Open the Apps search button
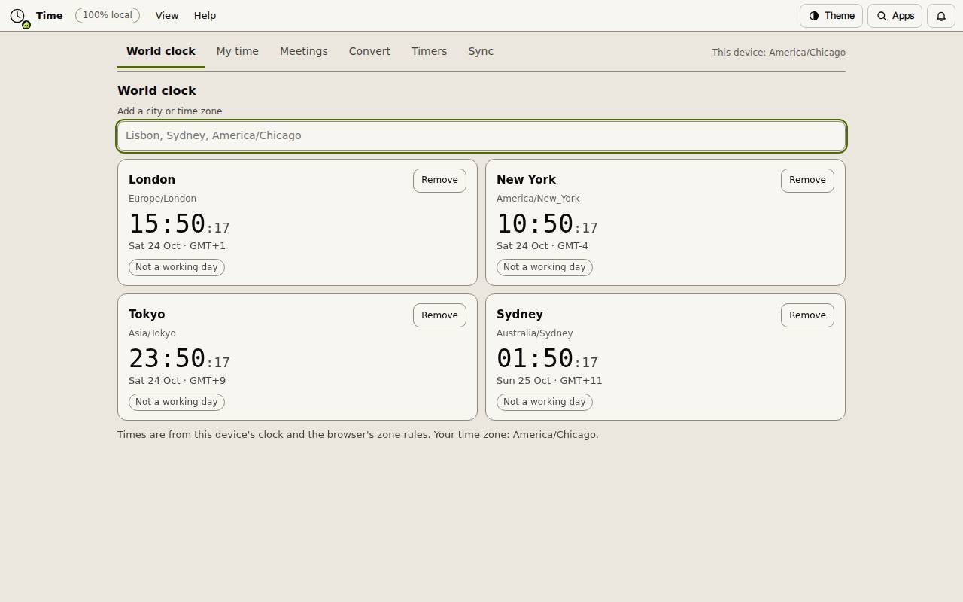This screenshot has height=602, width=963. pos(895,16)
